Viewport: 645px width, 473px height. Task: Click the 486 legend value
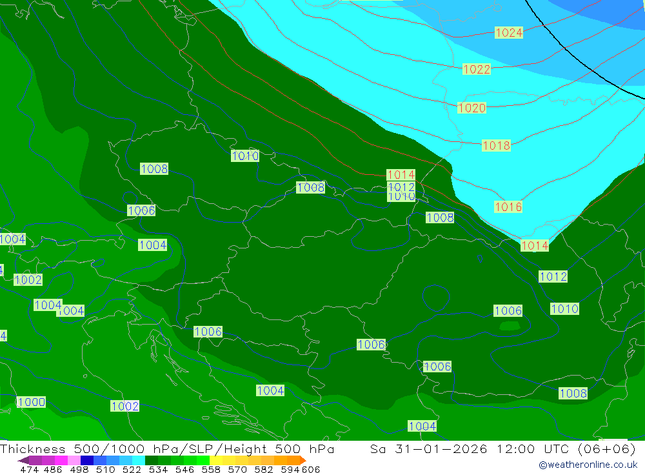coord(53,469)
